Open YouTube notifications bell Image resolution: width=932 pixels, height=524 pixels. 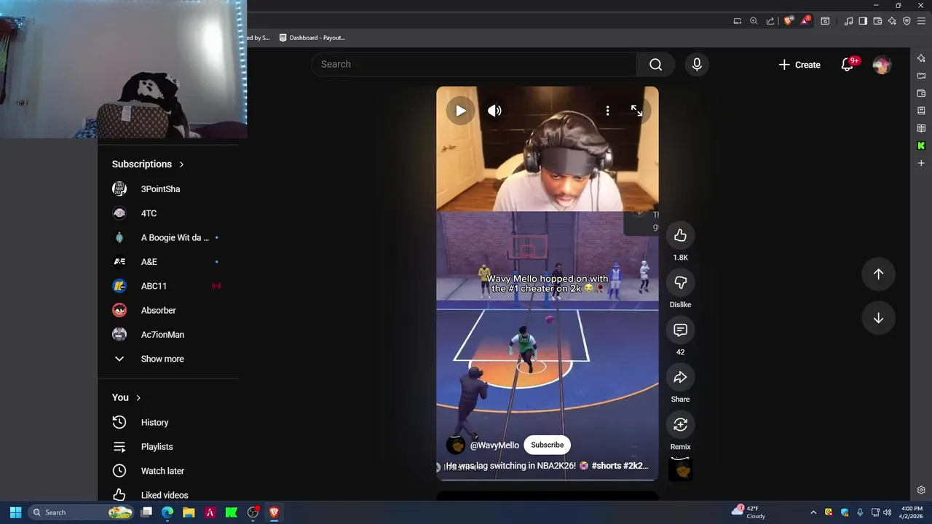click(x=847, y=65)
